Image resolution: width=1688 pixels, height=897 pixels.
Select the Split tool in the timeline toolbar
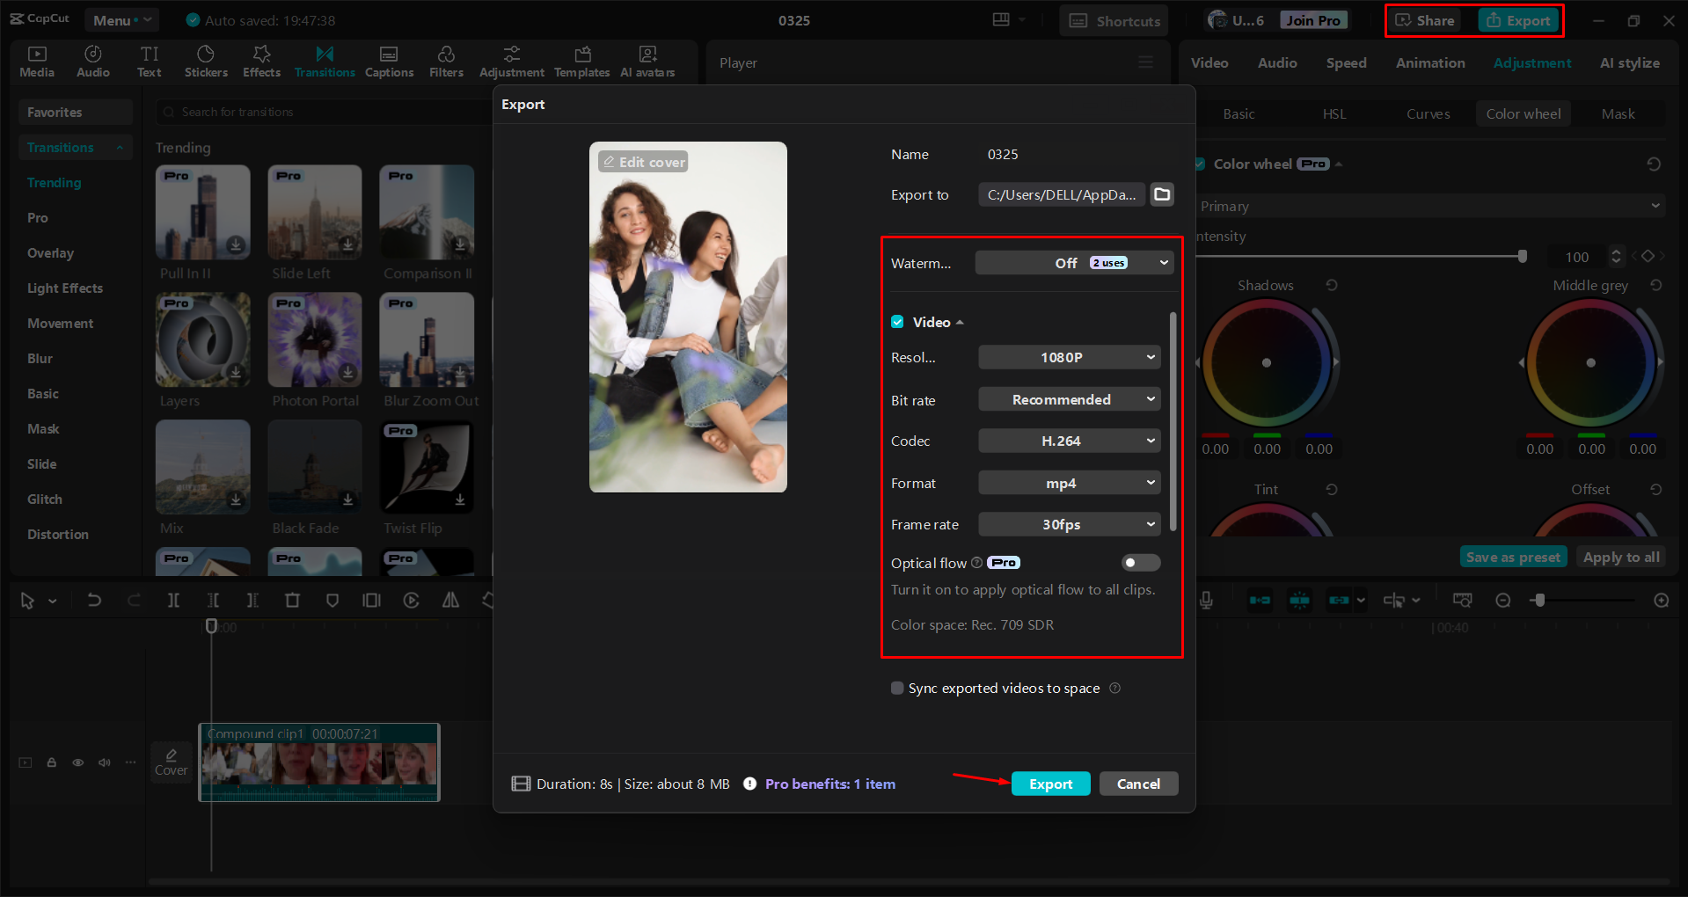point(173,600)
